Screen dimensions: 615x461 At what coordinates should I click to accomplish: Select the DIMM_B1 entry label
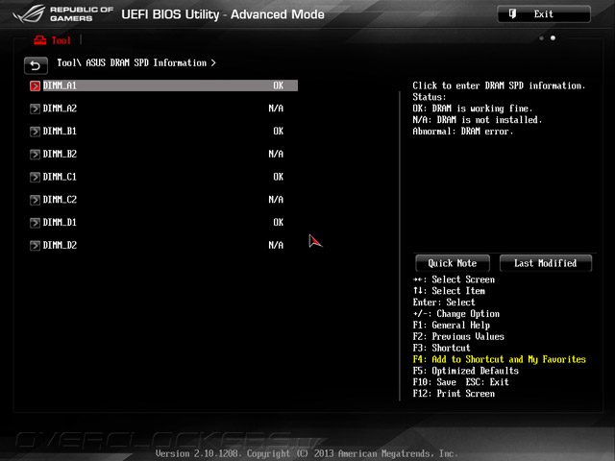60,131
